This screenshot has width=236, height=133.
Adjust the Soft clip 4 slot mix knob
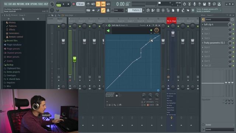point(230,24)
